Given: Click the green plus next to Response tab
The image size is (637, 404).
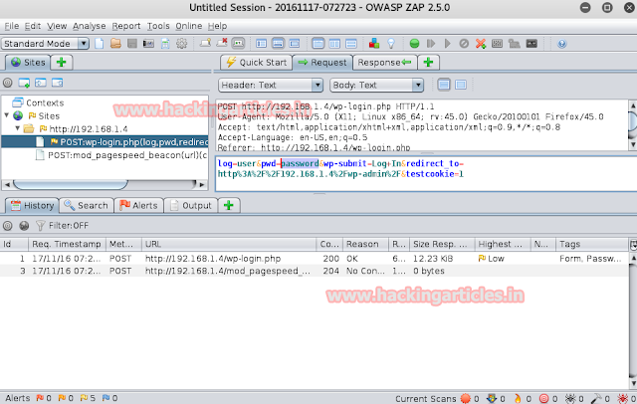Looking at the screenshot, I should tap(428, 62).
